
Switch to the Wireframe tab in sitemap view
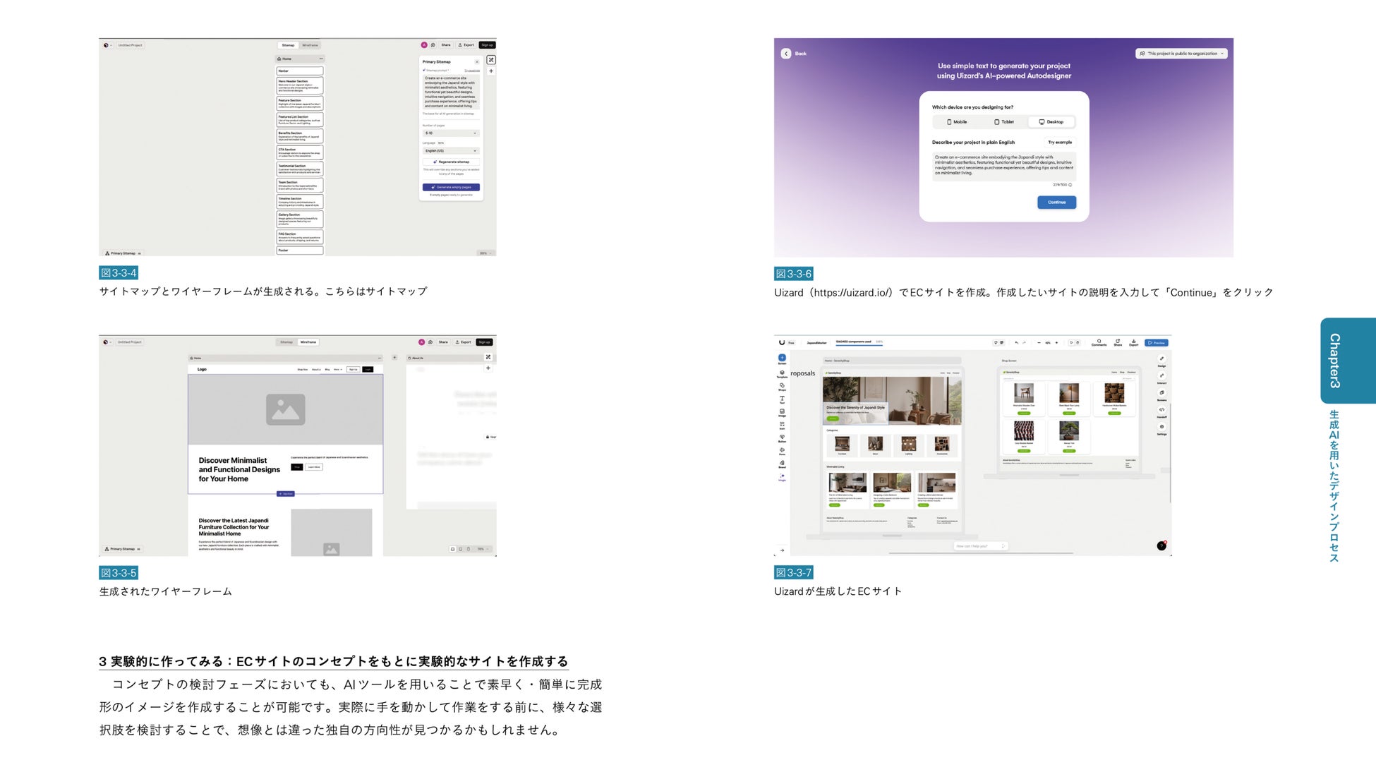pos(310,45)
